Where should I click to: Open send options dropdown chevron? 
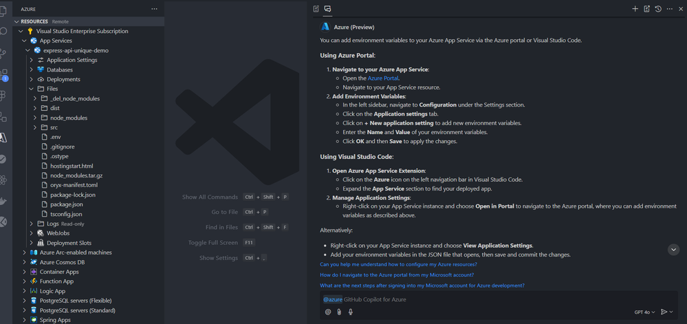[671, 312]
